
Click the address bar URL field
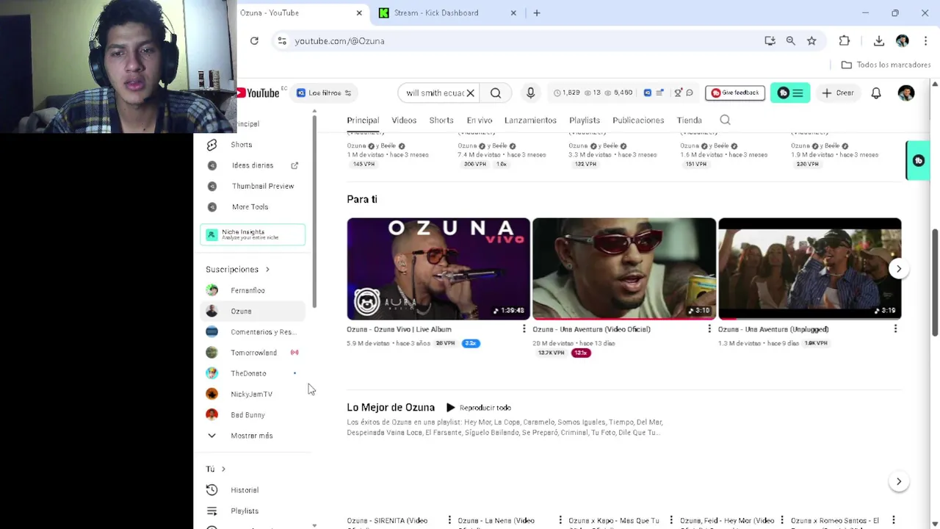coord(514,41)
